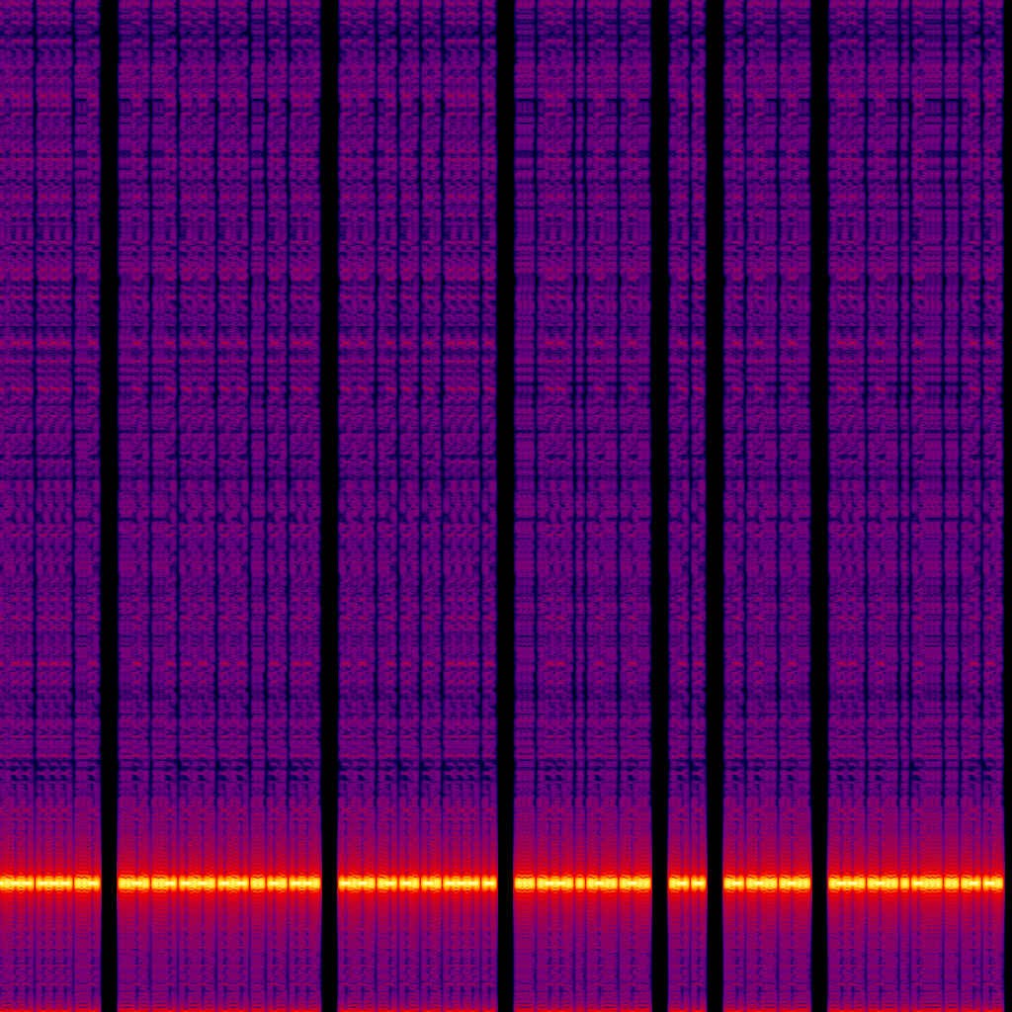
Task: Click the bright tone band in first segment
Action: click(x=49, y=883)
